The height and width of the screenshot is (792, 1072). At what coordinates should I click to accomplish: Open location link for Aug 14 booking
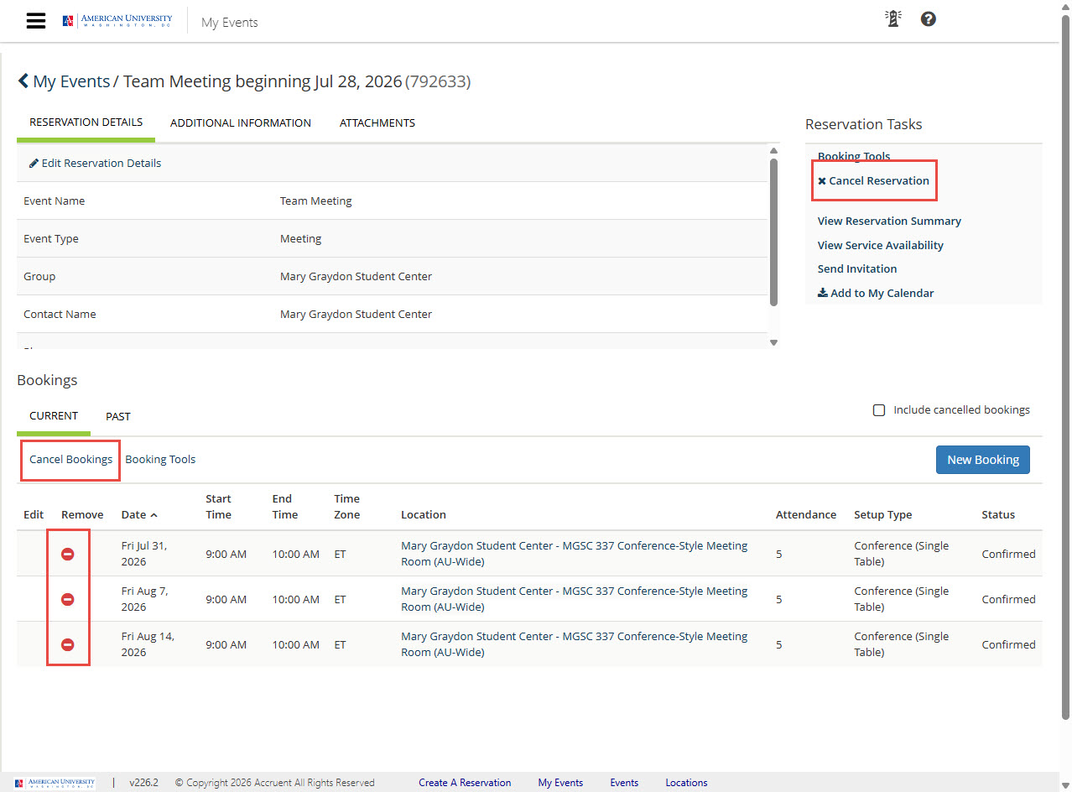(x=574, y=644)
